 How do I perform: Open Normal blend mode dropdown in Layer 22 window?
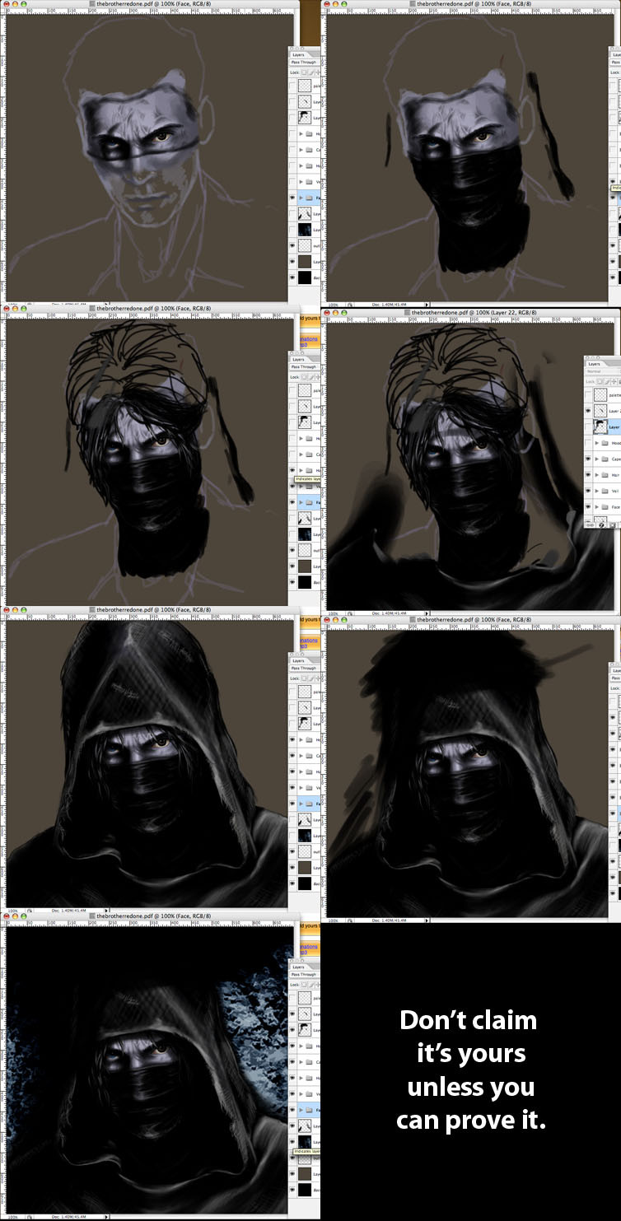(603, 371)
